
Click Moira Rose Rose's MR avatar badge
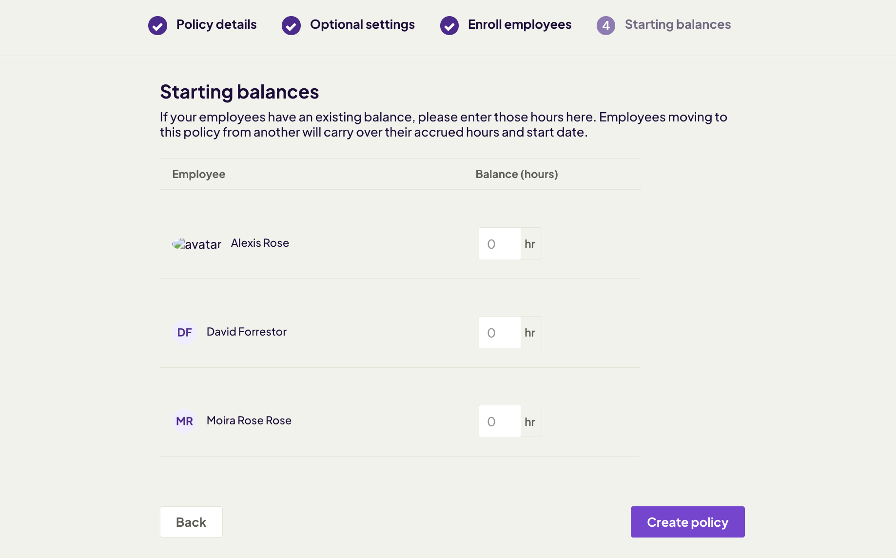tap(184, 421)
